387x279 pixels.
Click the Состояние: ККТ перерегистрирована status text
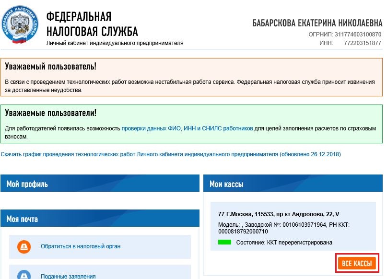click(284, 243)
